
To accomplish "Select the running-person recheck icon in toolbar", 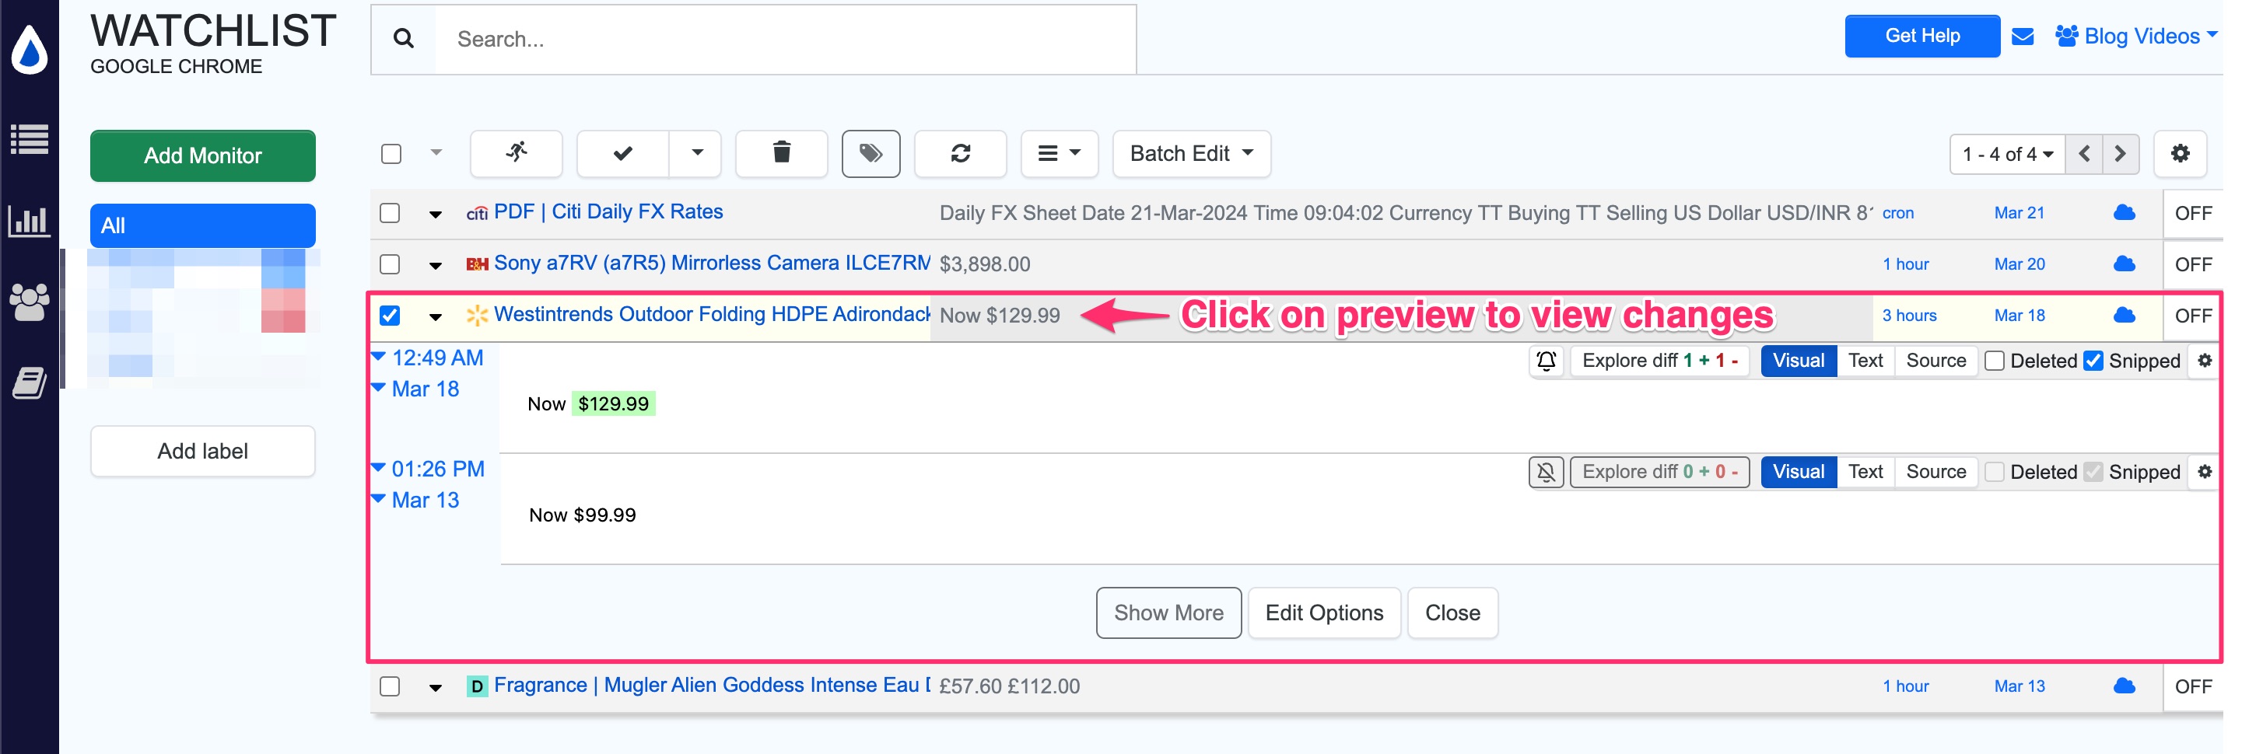I will 517,153.
